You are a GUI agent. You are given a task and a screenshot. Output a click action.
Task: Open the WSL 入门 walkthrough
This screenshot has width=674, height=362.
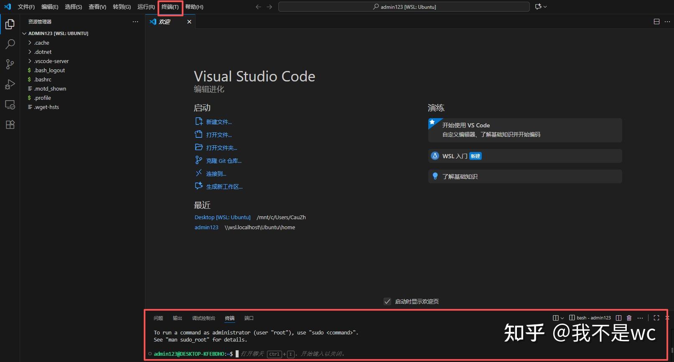[x=525, y=156]
